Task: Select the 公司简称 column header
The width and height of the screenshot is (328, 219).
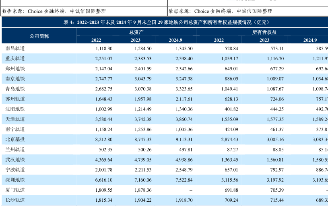Action: pyautogui.click(x=39, y=36)
